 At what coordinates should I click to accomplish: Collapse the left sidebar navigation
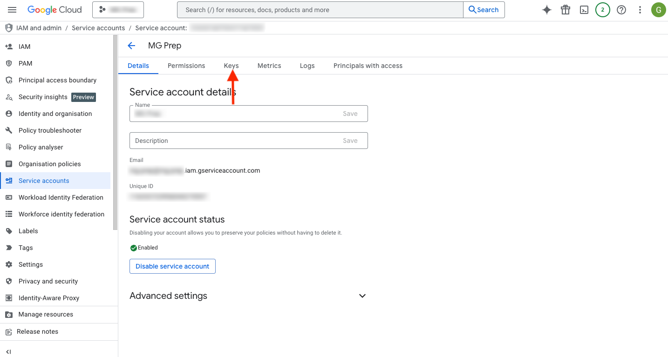click(x=8, y=352)
